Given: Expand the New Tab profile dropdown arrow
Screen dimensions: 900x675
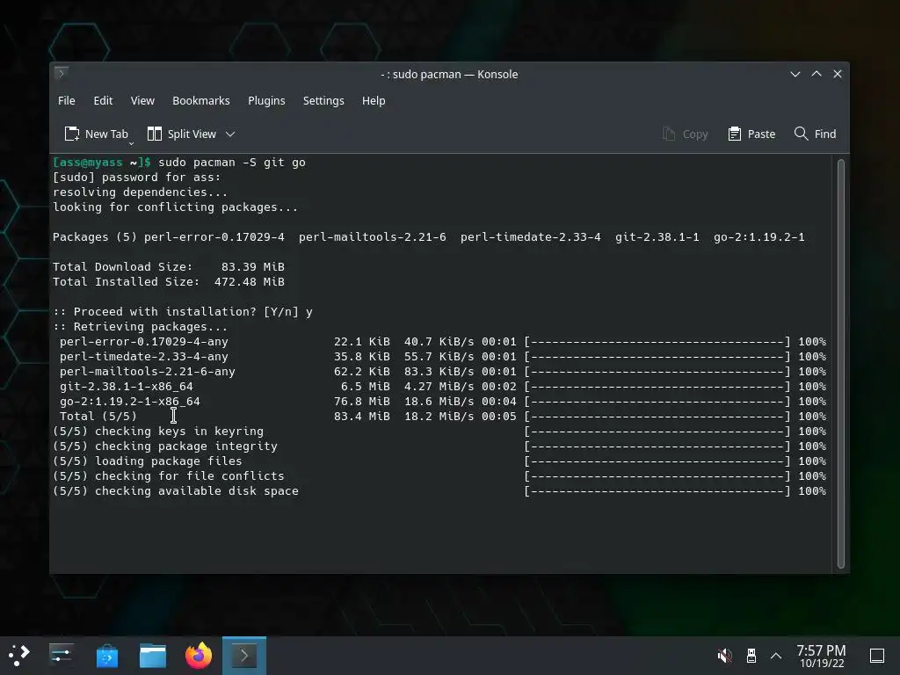Looking at the screenshot, I should coord(132,143).
